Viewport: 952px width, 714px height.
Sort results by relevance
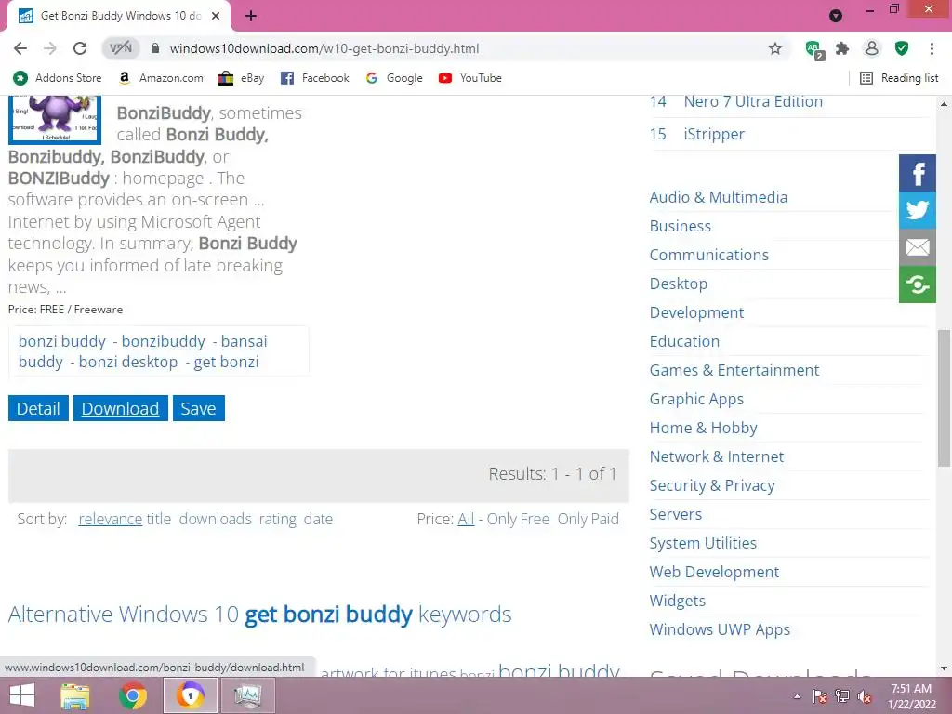coord(110,519)
